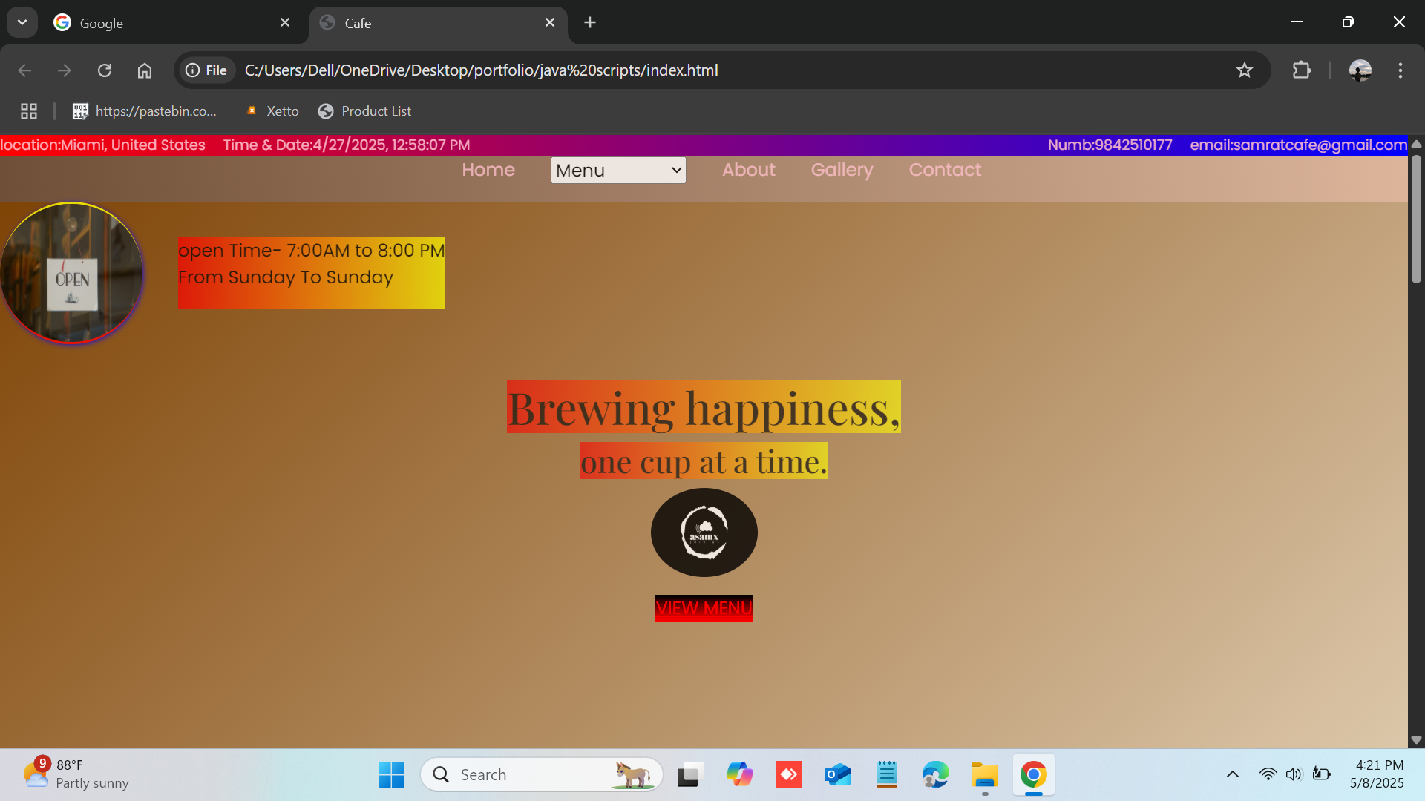Show hidden system tray icons
This screenshot has width=1425, height=801.
1233,774
